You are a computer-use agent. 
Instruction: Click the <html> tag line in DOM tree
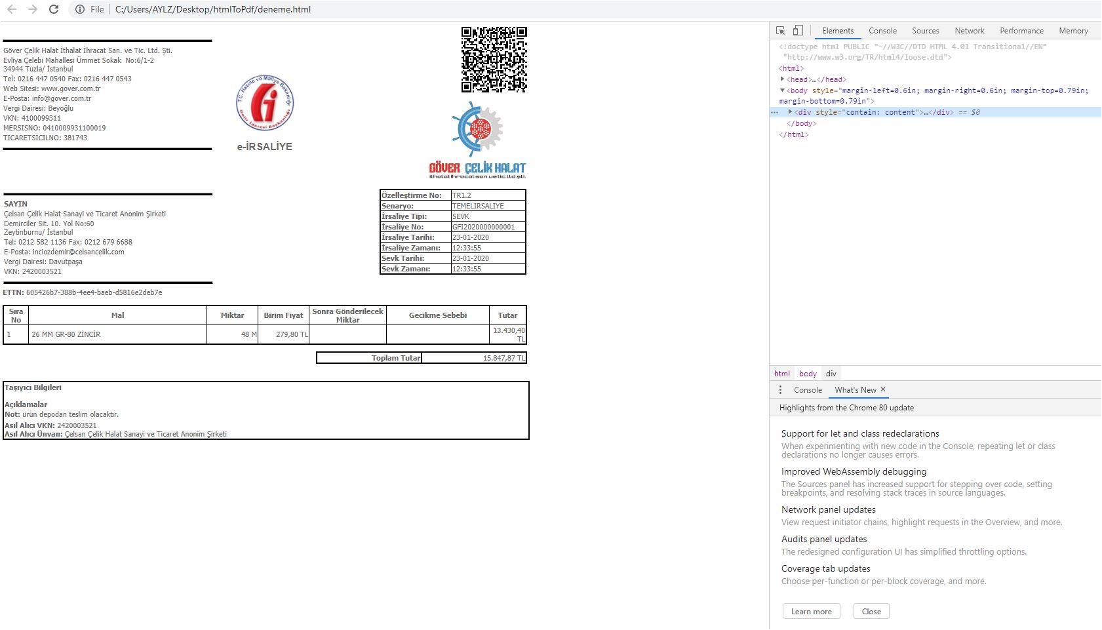tap(791, 68)
